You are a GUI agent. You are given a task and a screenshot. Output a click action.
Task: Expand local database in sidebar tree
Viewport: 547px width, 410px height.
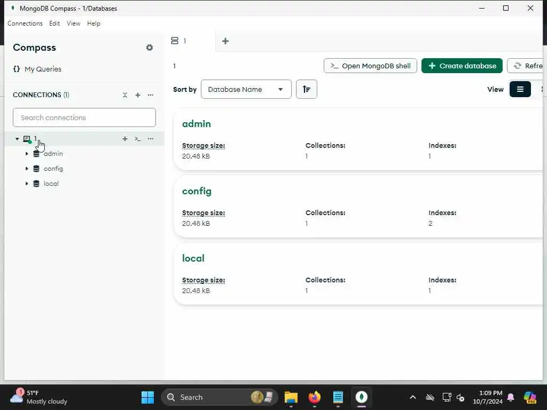pyautogui.click(x=27, y=184)
